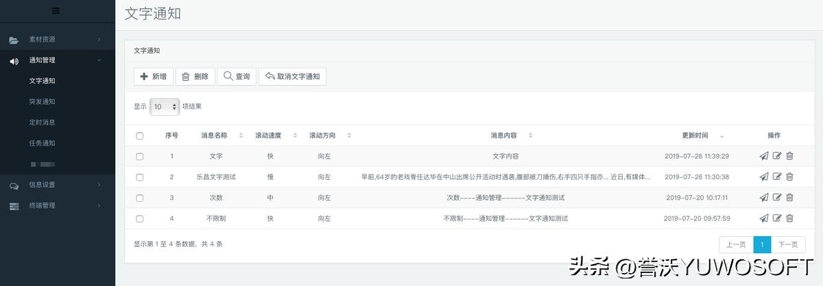This screenshot has width=823, height=286.
Task: Expand the 素材资源 sidebar menu
Action: point(58,40)
